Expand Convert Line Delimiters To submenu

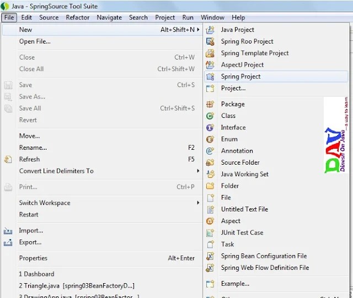coord(198,171)
